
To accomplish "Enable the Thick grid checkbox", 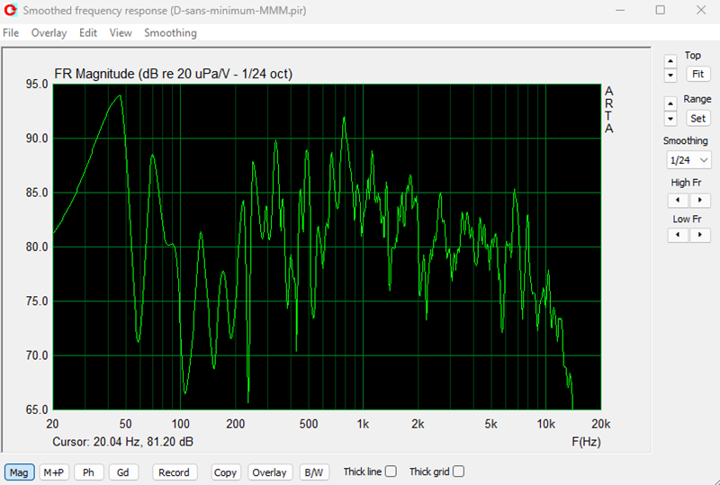I will pos(458,472).
